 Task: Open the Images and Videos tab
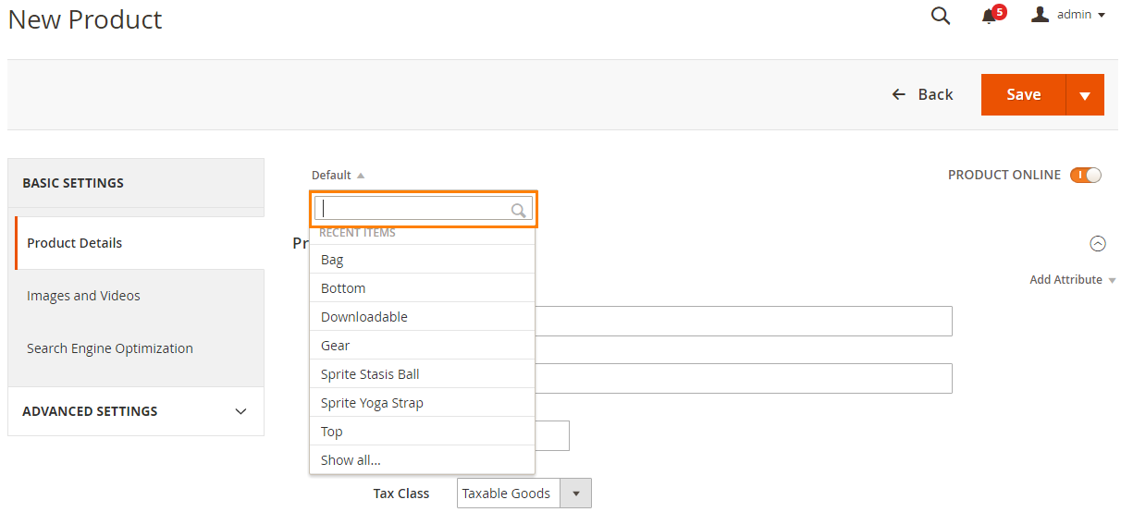point(84,296)
